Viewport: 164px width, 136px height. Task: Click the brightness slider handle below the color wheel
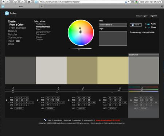pyautogui.click(x=79, y=50)
